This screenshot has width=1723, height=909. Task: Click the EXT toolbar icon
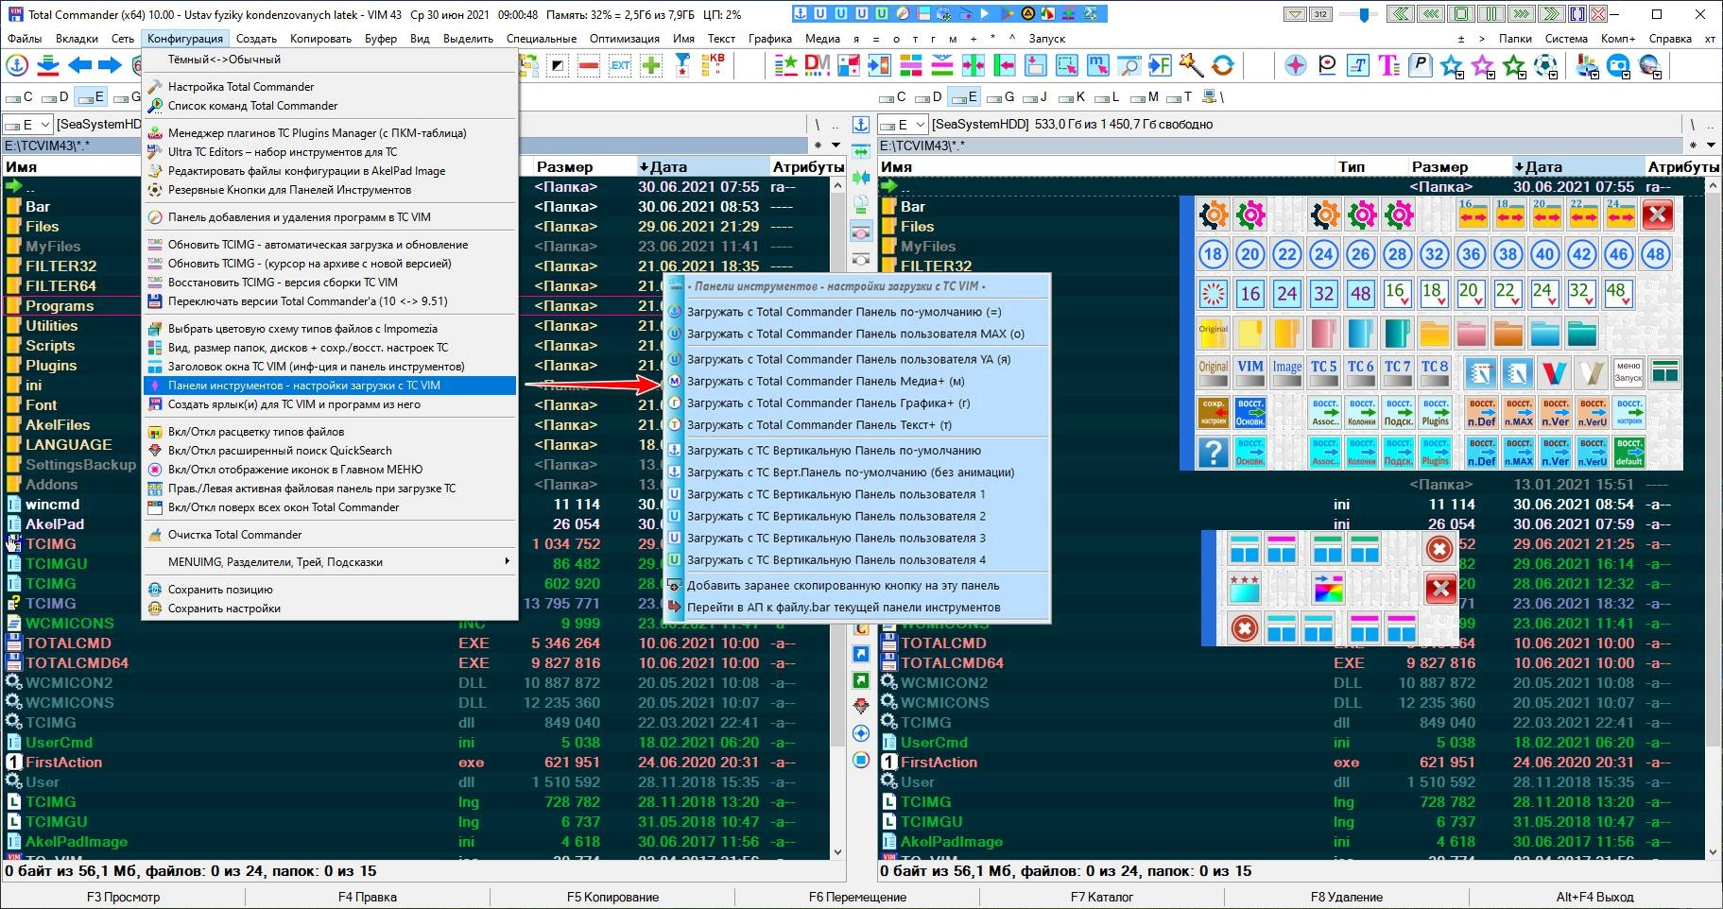pyautogui.click(x=620, y=65)
